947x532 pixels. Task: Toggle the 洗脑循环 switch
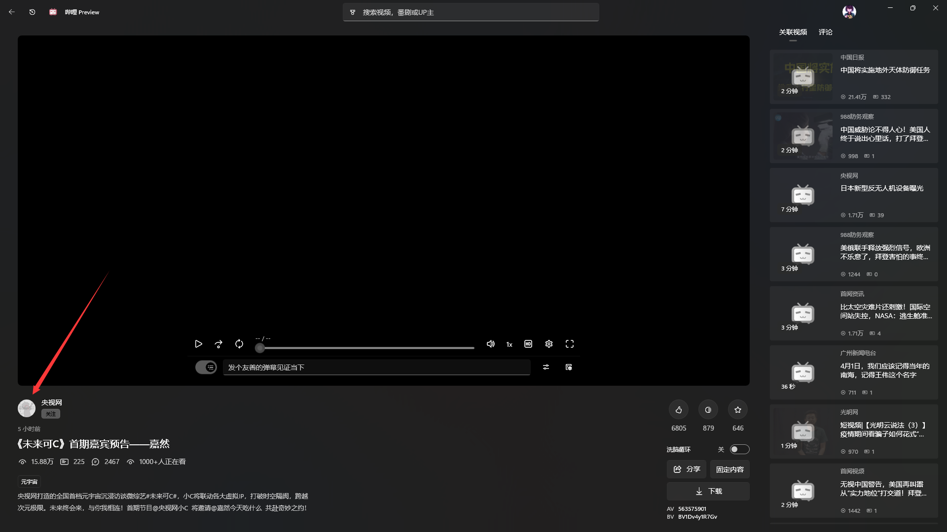(x=739, y=449)
